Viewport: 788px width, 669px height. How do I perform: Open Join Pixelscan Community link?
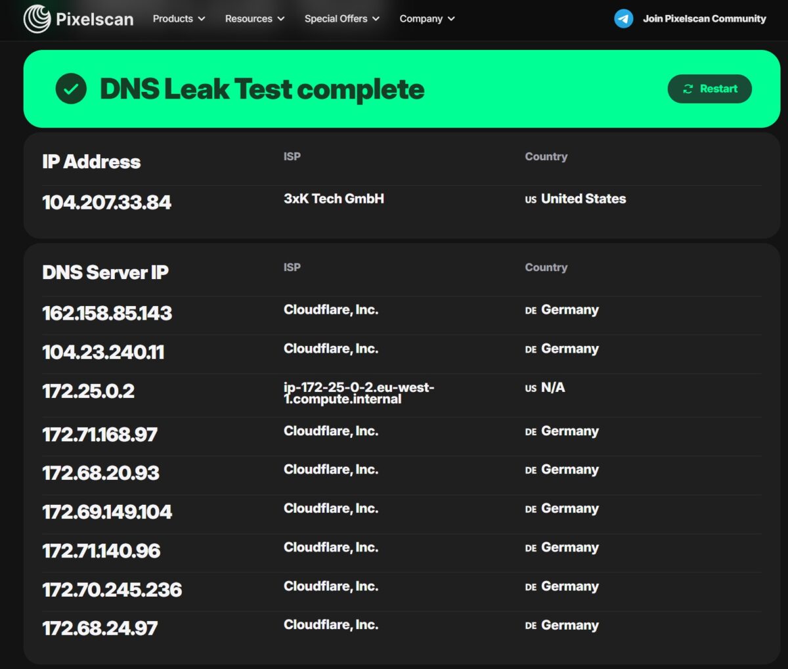click(704, 18)
